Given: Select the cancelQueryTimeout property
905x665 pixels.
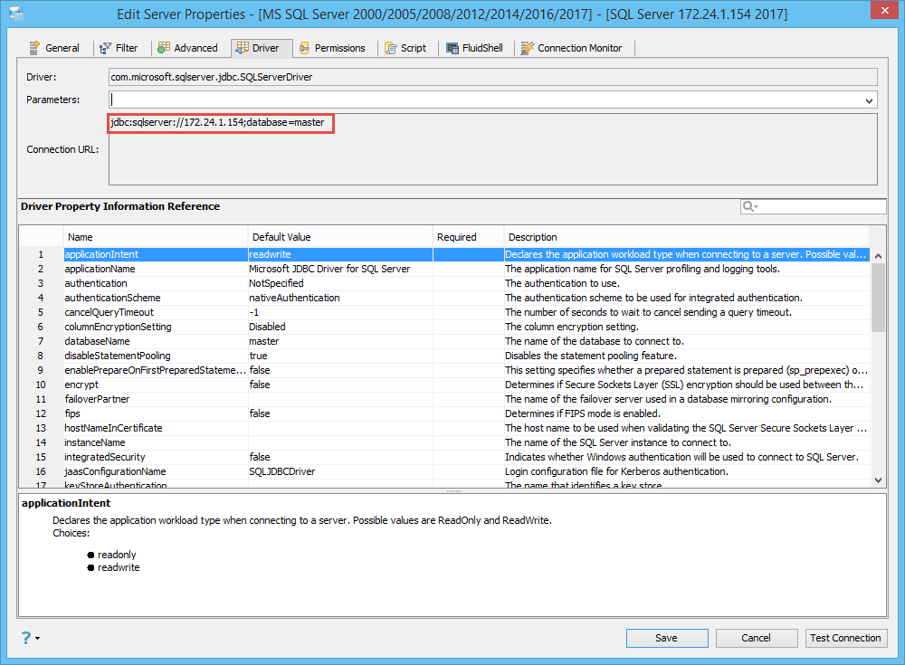Looking at the screenshot, I should (444, 312).
